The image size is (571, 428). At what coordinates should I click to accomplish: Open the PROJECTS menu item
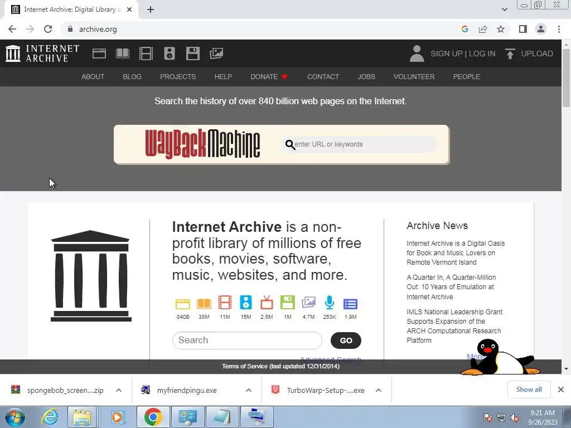[x=178, y=77]
